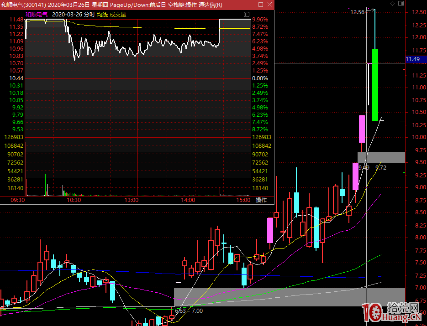
Task: Click the 操作 button in intraday popup
Action: tap(261, 200)
